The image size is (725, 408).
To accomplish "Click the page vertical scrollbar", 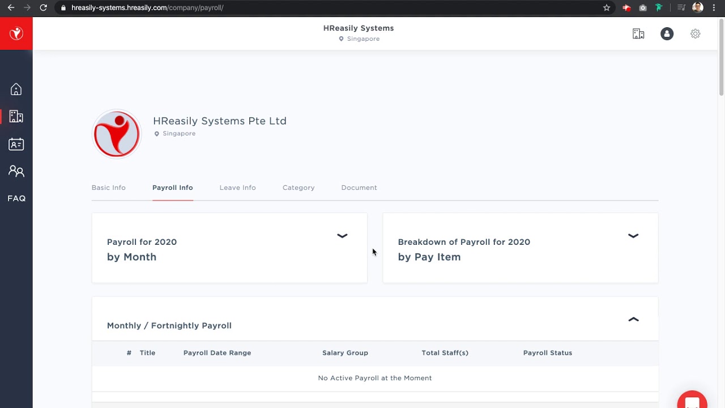I will pos(722,57).
